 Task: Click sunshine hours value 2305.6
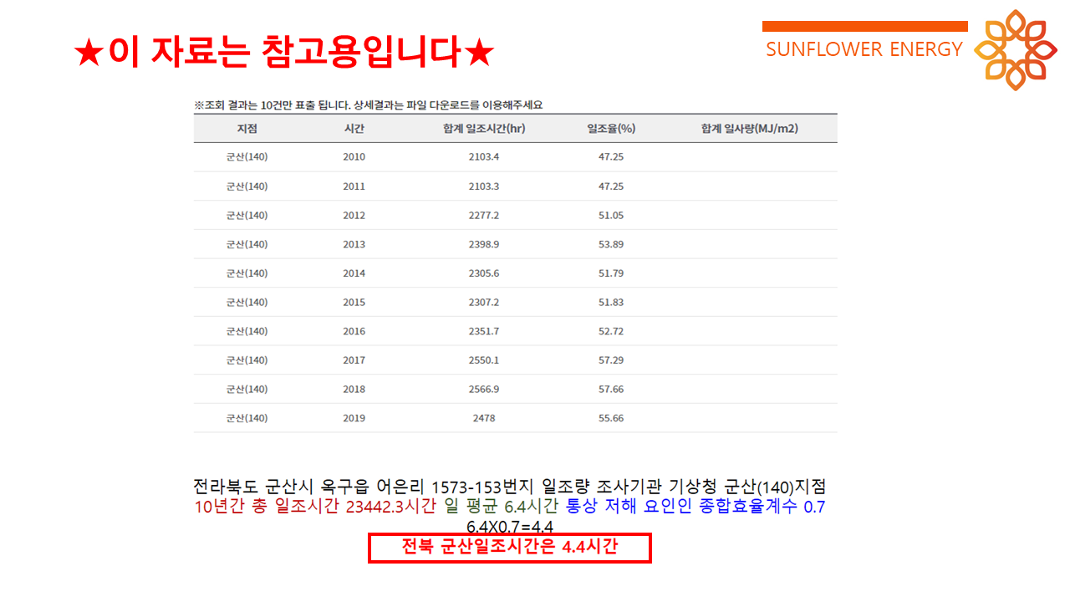coord(484,273)
